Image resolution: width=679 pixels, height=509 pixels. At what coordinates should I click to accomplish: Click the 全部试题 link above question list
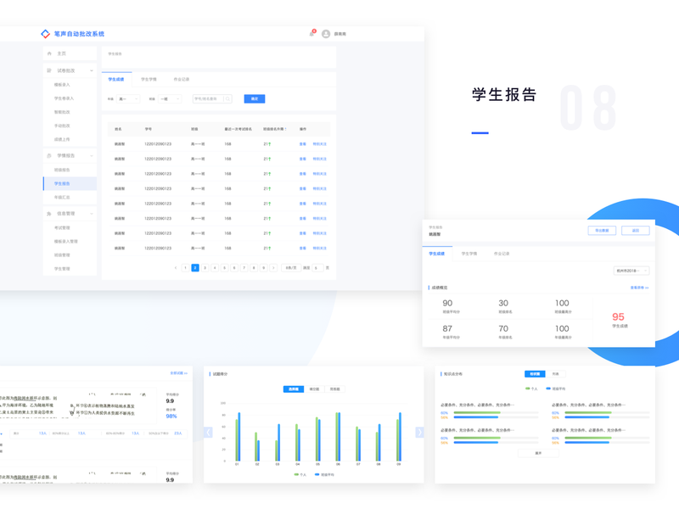[178, 373]
